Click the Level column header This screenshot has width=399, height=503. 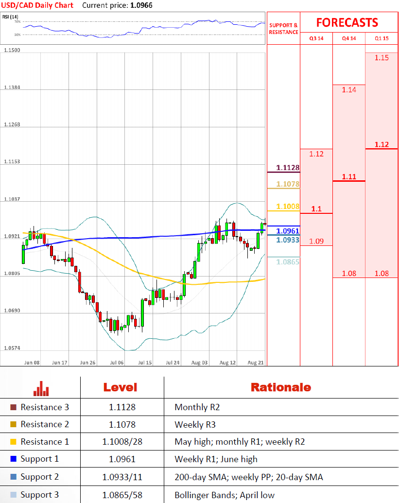[120, 387]
